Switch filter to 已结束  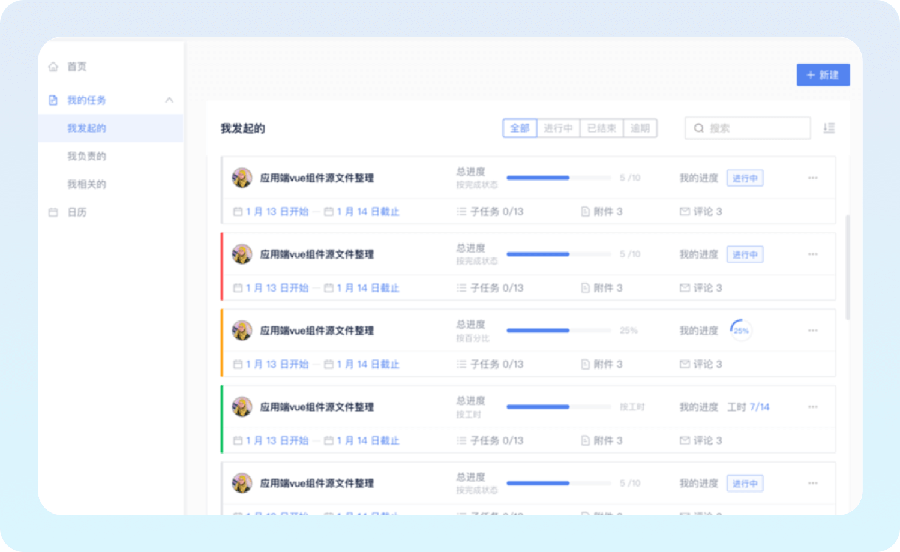pos(601,128)
